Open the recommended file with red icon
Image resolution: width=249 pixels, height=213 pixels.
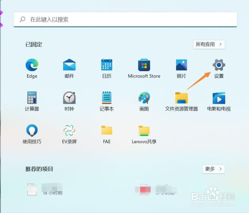156,190
